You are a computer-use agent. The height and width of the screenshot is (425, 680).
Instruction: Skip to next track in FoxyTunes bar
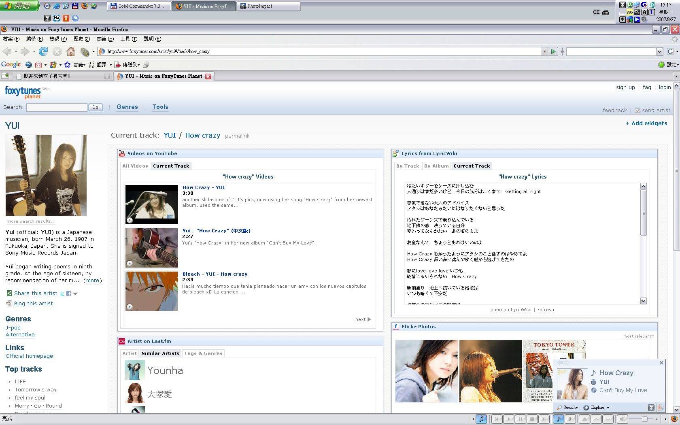point(544,419)
